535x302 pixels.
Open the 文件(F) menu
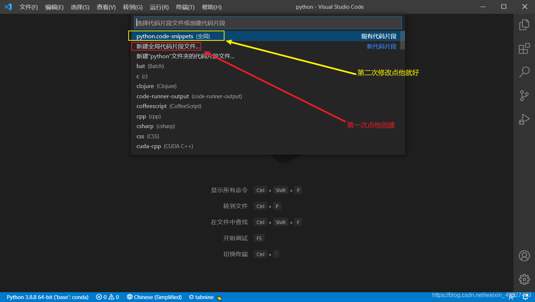(x=29, y=7)
